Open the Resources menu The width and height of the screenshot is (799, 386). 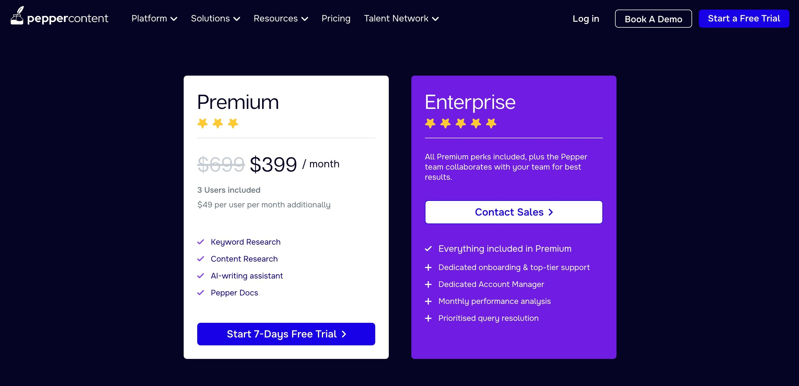[281, 18]
